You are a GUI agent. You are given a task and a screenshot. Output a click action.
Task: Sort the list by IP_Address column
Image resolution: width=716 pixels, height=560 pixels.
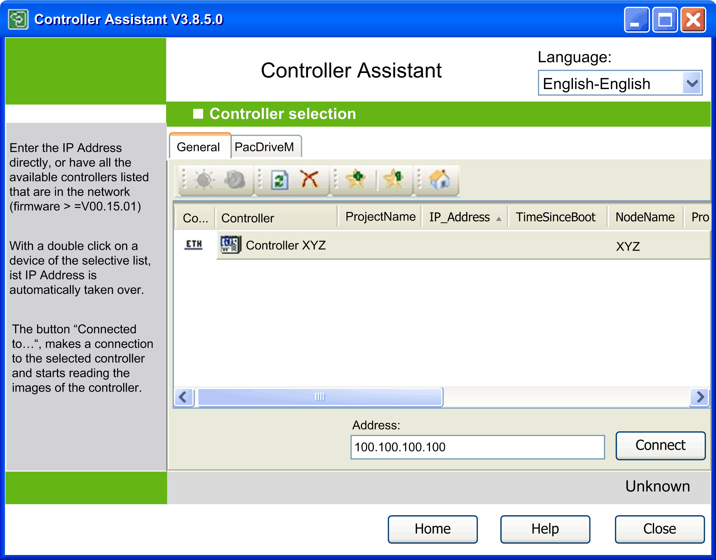460,217
